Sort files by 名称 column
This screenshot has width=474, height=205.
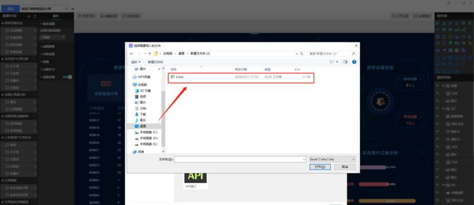point(173,69)
